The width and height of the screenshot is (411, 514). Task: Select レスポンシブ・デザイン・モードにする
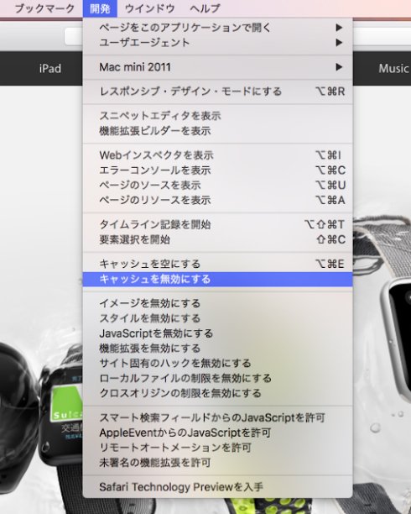218,92
